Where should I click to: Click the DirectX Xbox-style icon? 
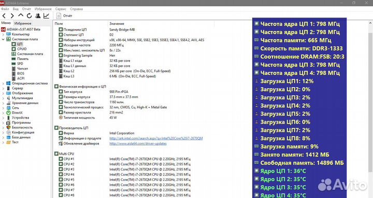pos(8,113)
